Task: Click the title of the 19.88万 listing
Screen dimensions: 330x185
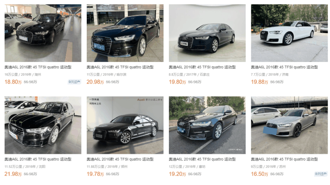Action: (284, 67)
